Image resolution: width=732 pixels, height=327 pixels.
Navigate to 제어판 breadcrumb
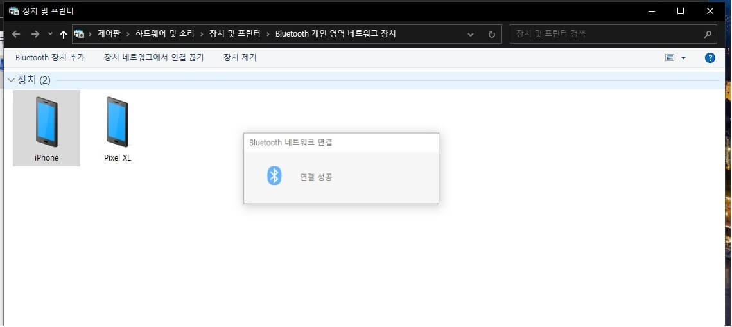point(109,33)
